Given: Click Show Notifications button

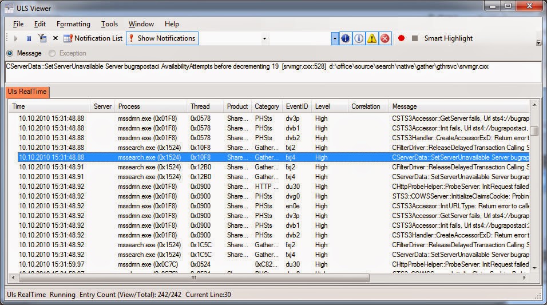Looking at the screenshot, I should pyautogui.click(x=162, y=38).
